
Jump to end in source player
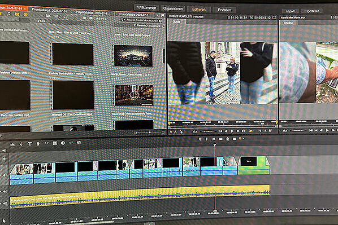pyautogui.click(x=244, y=131)
